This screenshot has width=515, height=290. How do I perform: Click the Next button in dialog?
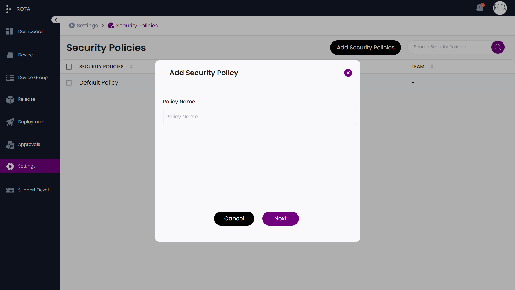coord(281,219)
